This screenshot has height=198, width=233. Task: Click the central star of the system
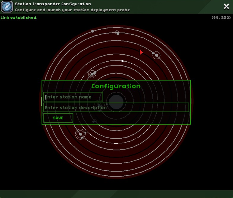[116, 102]
